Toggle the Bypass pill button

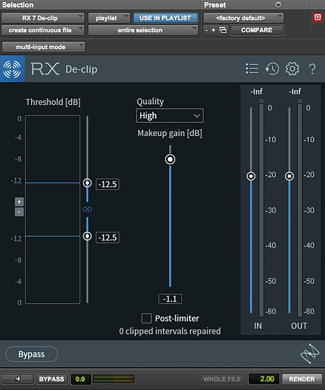pos(31,354)
